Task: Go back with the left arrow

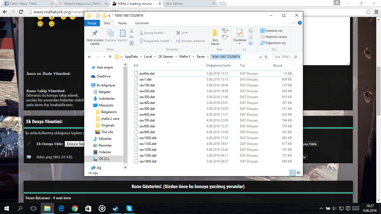Action: [x=90, y=57]
